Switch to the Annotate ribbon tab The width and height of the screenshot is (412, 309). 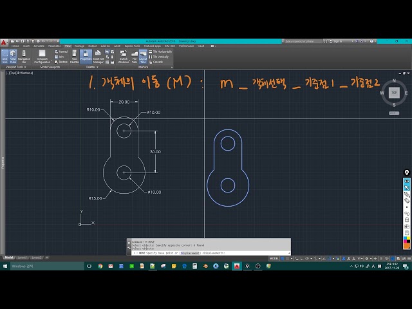tap(39, 46)
